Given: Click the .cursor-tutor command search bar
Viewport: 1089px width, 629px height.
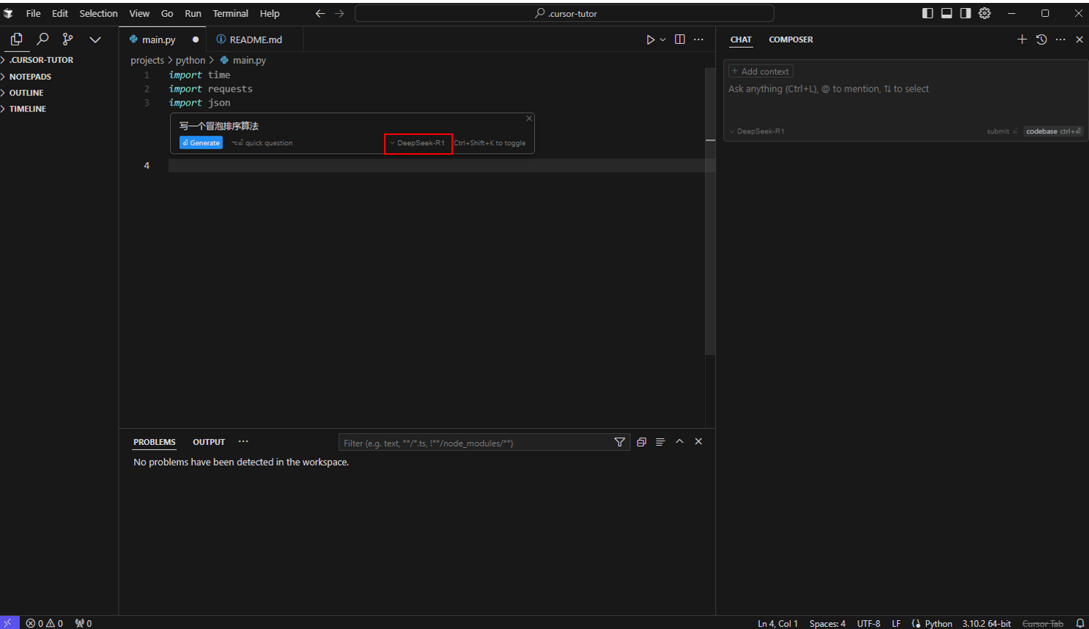Looking at the screenshot, I should [564, 13].
